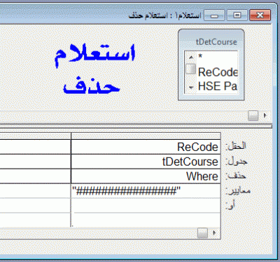
Task: Click the الحقل row label
Action: (235, 146)
